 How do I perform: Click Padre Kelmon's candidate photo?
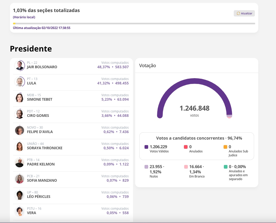[19, 163]
